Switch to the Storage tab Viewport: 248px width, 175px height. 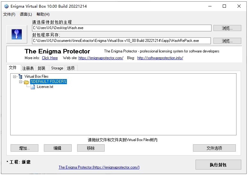tap(57, 68)
